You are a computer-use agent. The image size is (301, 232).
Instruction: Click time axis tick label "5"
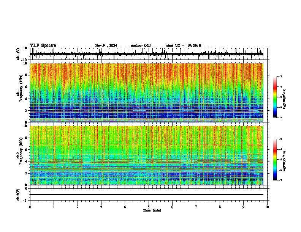(x=149, y=207)
